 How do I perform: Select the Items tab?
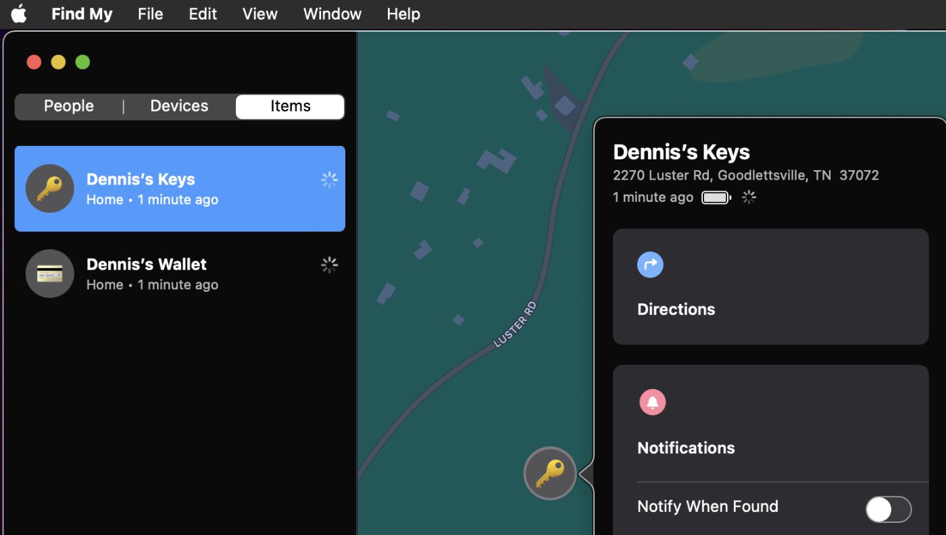[291, 106]
